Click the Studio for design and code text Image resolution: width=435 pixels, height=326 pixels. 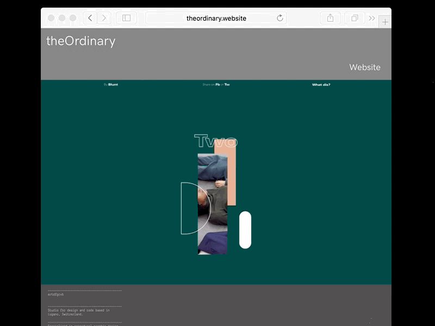coord(78,312)
